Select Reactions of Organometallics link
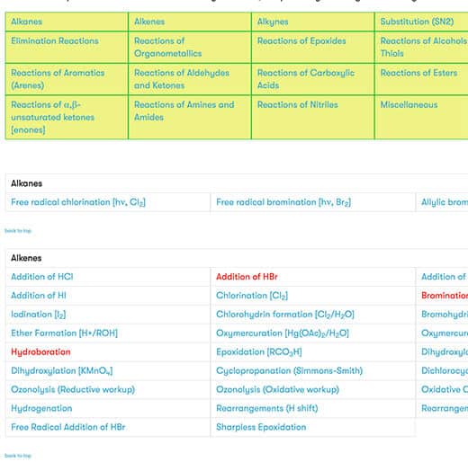Screen dimensions: 468x471 coord(167,47)
